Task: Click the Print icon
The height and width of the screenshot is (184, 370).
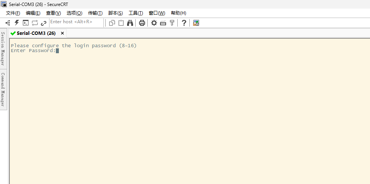Action: coord(142,23)
